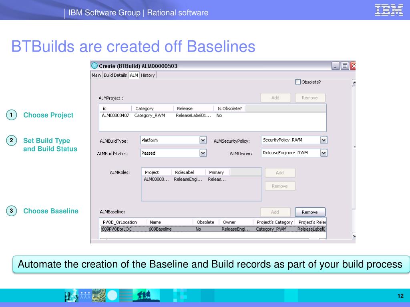
Task: Click the IBM logo
Action: coord(389,10)
